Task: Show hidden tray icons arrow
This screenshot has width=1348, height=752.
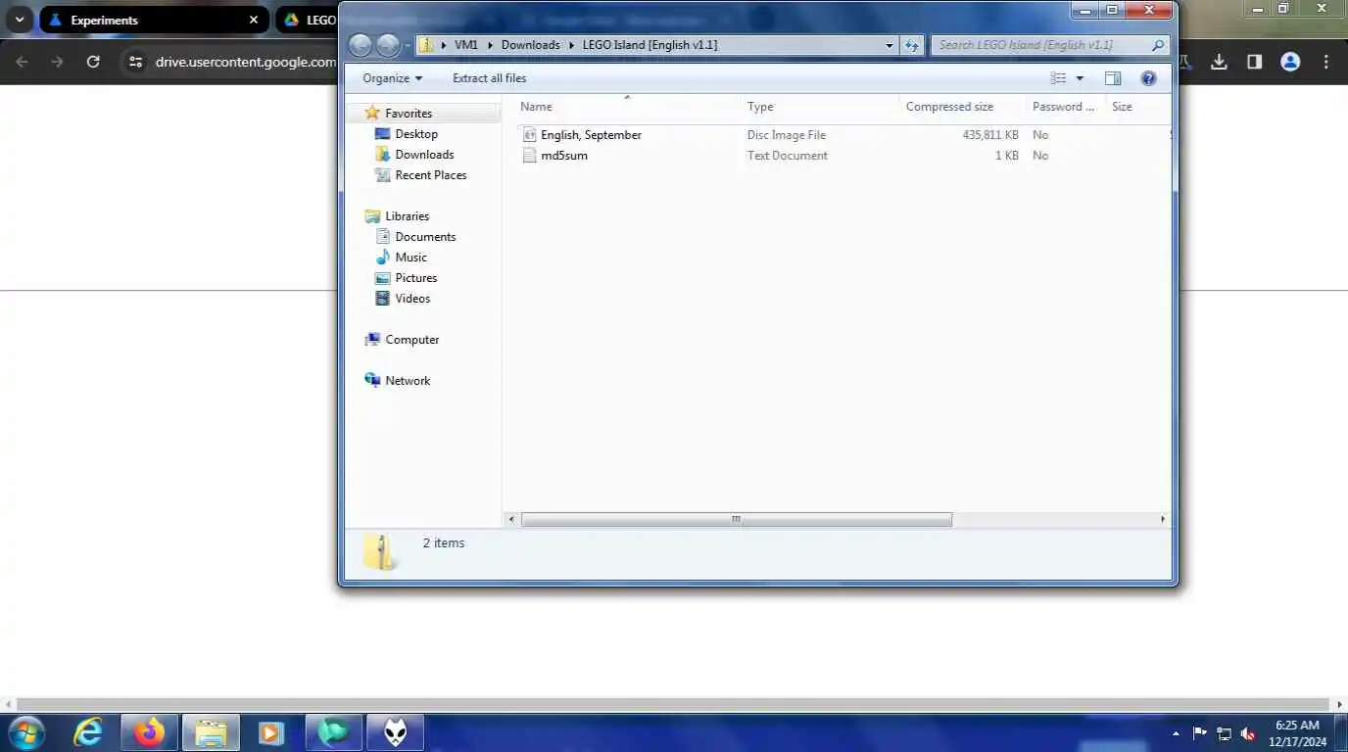Action: (1176, 733)
